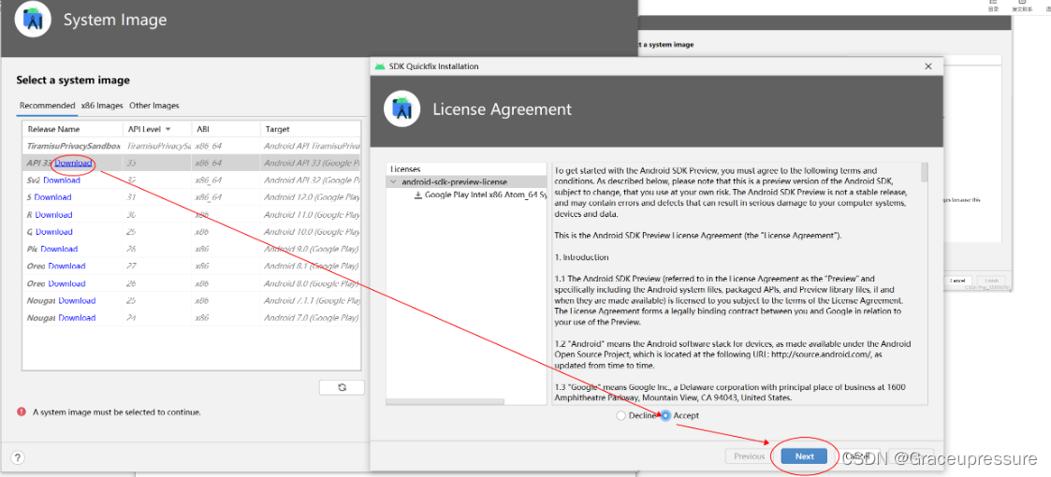The width and height of the screenshot is (1051, 477).
Task: Click Download link in the Android 10.0 row
Action: [x=53, y=232]
